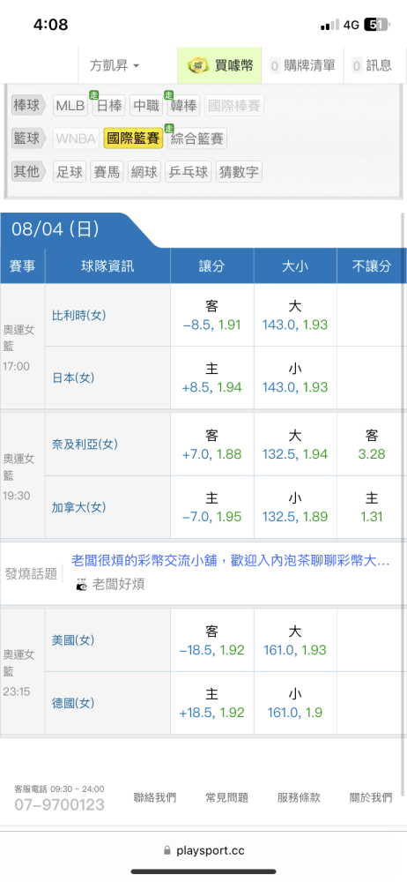This screenshot has width=407, height=882.
Task: Open the 網球 category
Action: [x=144, y=172]
